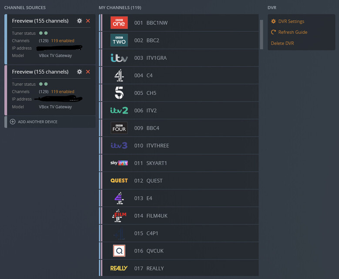Click the dark C4P1 channel logo
Image resolution: width=339 pixels, height=279 pixels.
click(x=119, y=234)
